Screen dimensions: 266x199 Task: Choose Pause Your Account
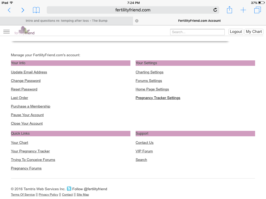(27, 115)
